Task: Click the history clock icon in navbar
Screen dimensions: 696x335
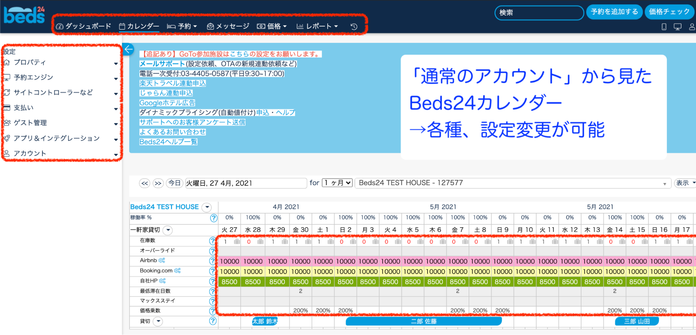Action: point(354,26)
